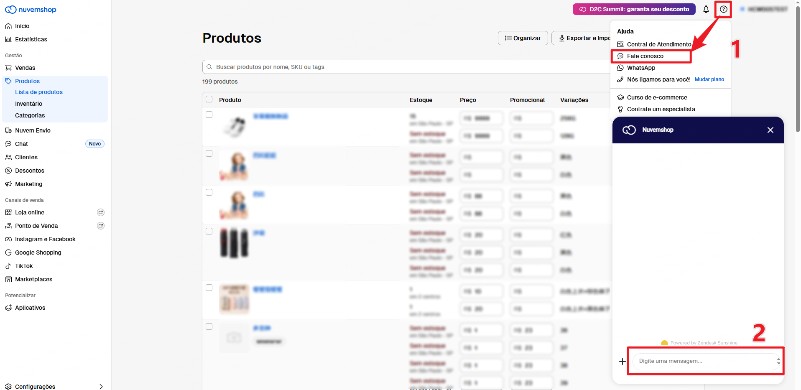801x390 pixels.
Task: Click the Preço column header
Action: [468, 100]
